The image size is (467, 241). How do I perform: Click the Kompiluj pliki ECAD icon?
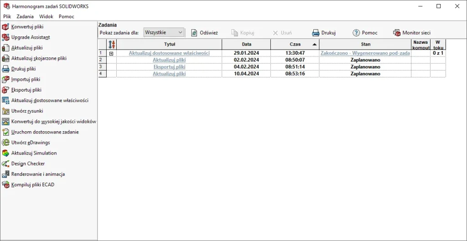click(5, 185)
